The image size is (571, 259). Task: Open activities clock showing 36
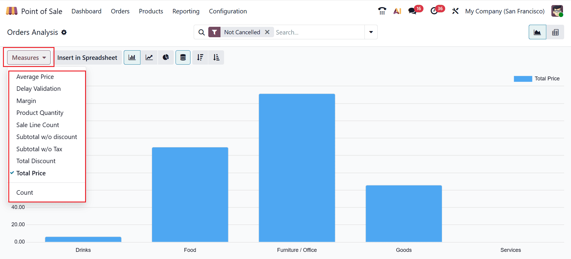tap(437, 10)
